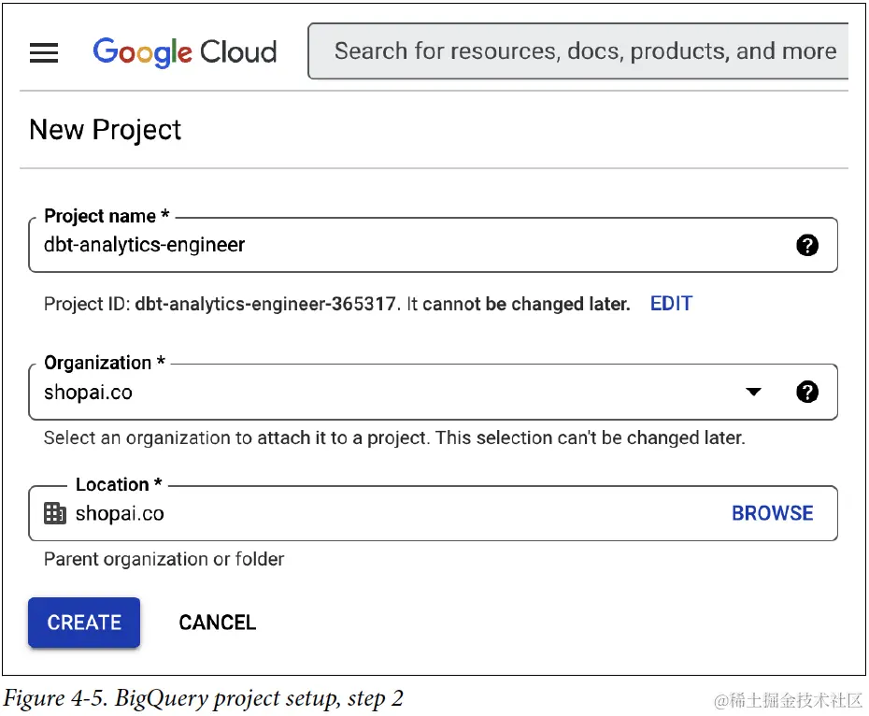Expand the Organization dropdown arrow

pos(754,392)
